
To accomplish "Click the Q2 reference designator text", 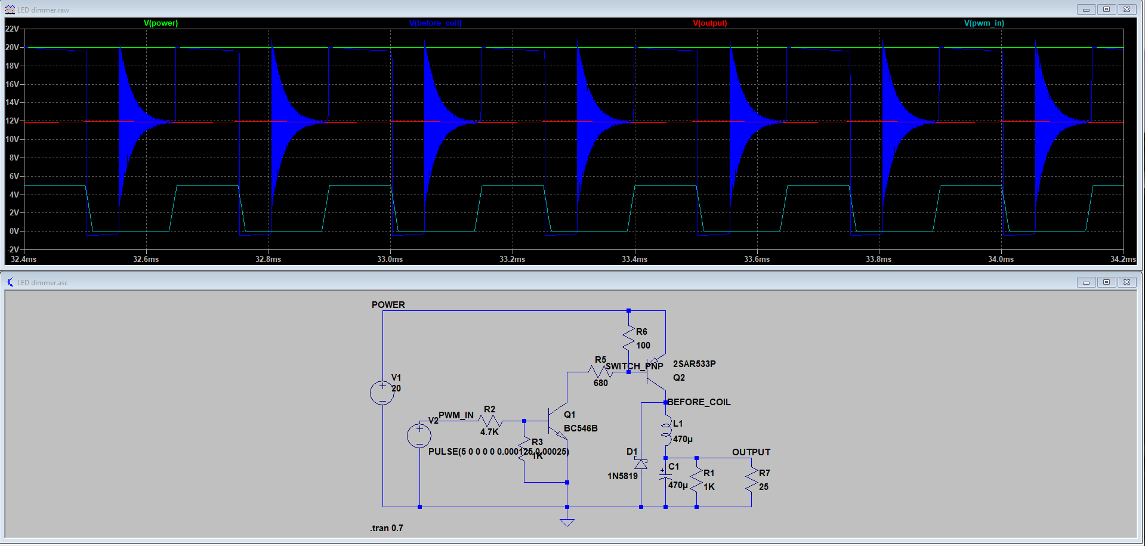I will [x=679, y=378].
